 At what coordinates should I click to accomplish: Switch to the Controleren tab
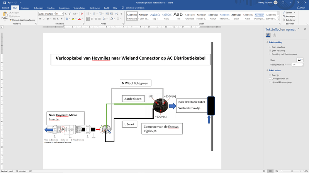coord(95,8)
